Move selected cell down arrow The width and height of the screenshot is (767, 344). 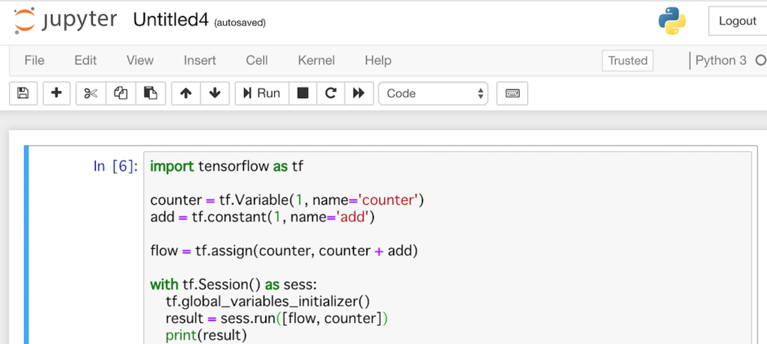point(215,93)
